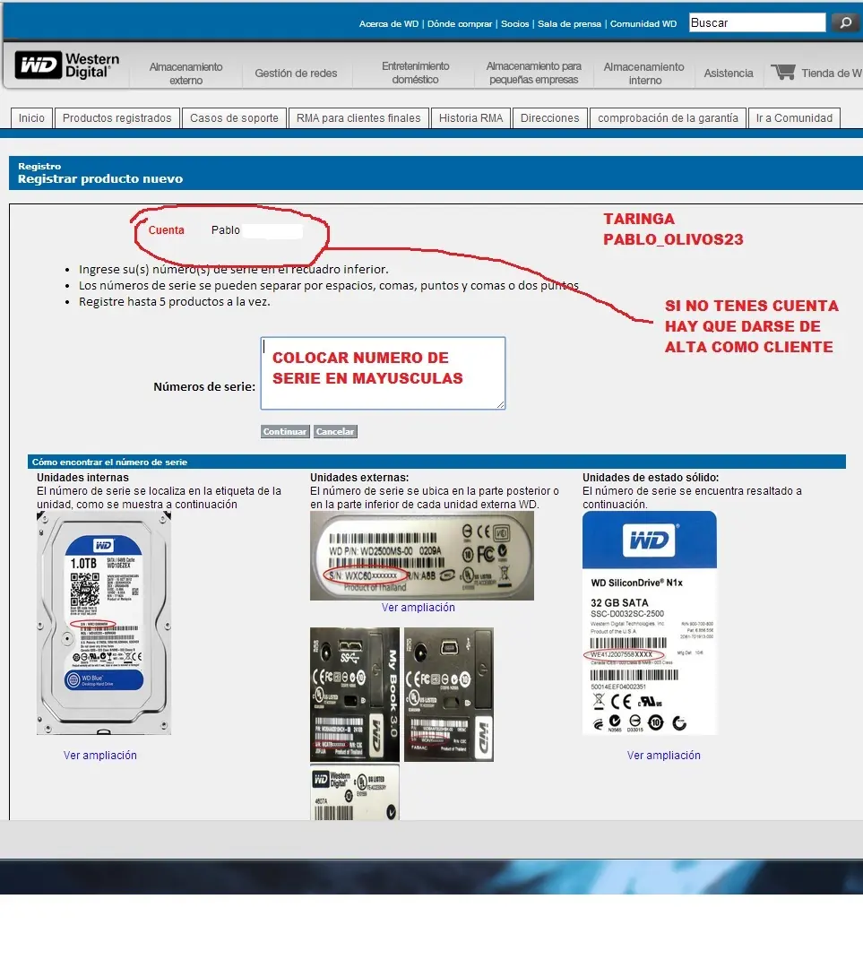Open Ver ampliación under external label image

[418, 608]
